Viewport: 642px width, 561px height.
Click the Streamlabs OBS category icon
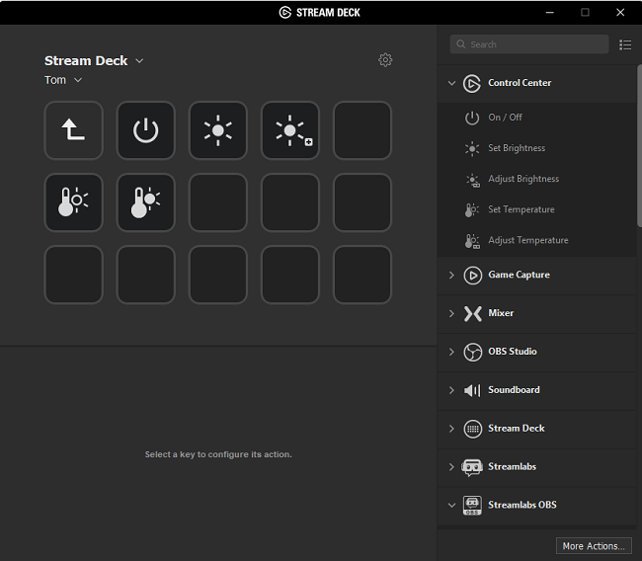click(x=472, y=506)
